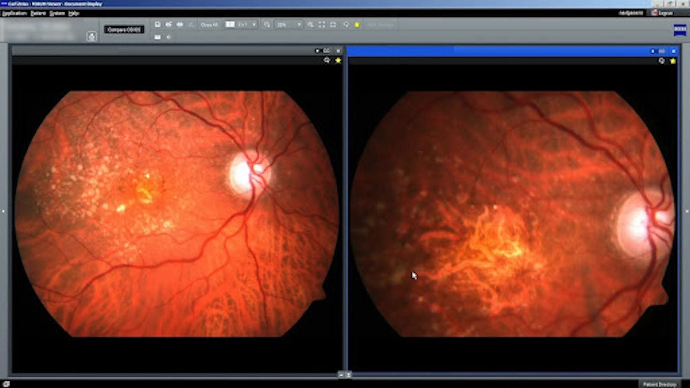This screenshot has width=690, height=388.
Task: Click the export toolbar icon next to save
Action: tap(169, 25)
